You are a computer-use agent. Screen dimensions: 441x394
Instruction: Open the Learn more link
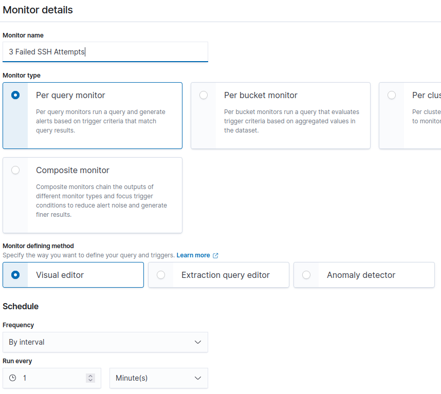tap(193, 255)
